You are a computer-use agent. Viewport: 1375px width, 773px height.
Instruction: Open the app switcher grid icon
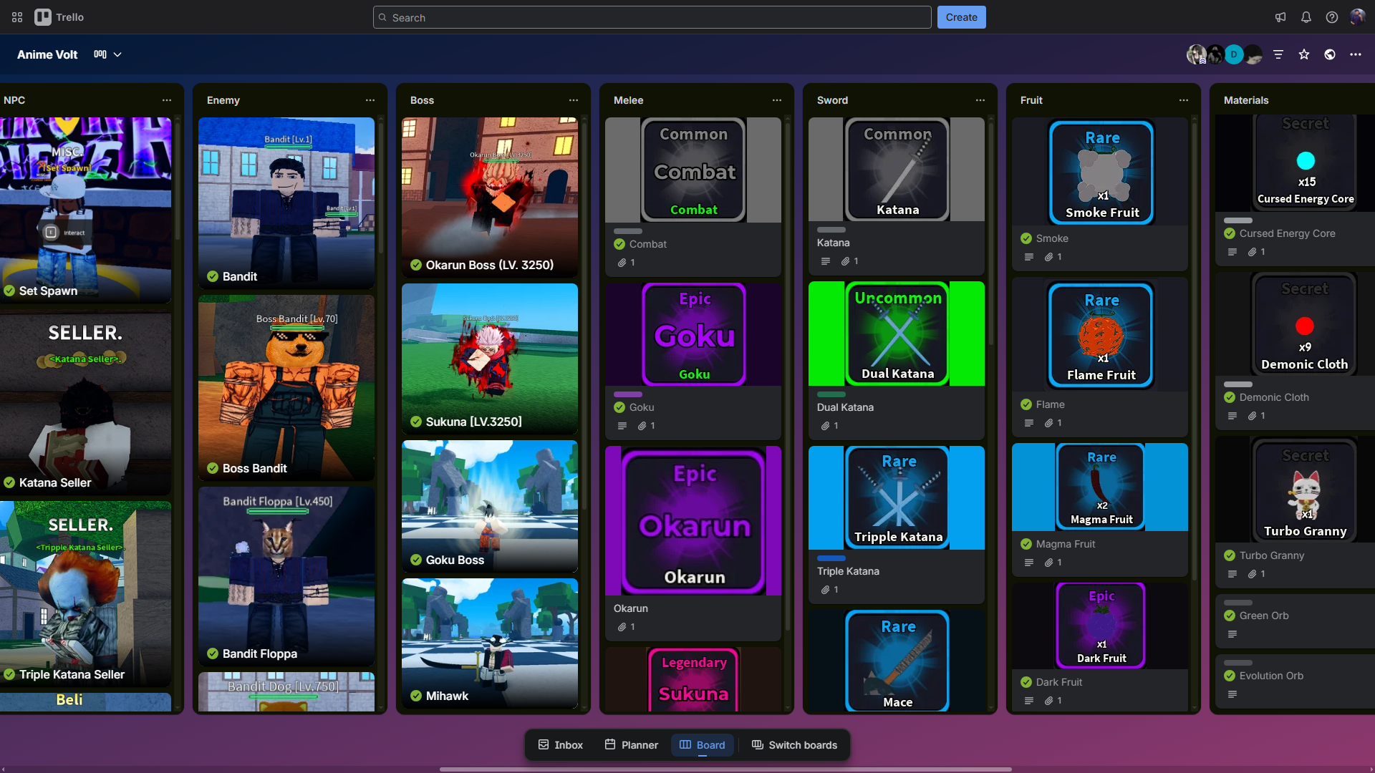[x=16, y=17]
